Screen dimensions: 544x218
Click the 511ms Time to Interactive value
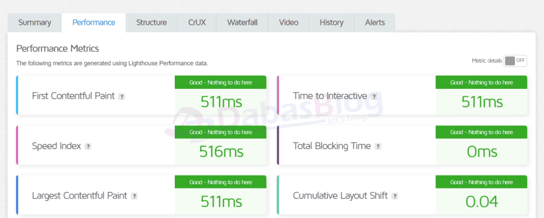coord(482,102)
